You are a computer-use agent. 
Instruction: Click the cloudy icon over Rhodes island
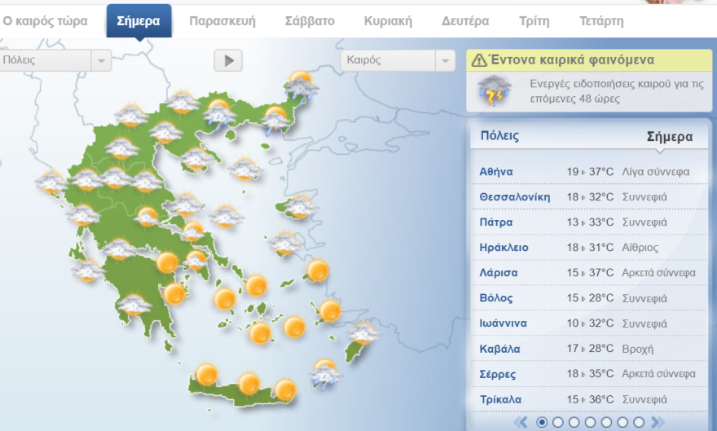click(363, 333)
